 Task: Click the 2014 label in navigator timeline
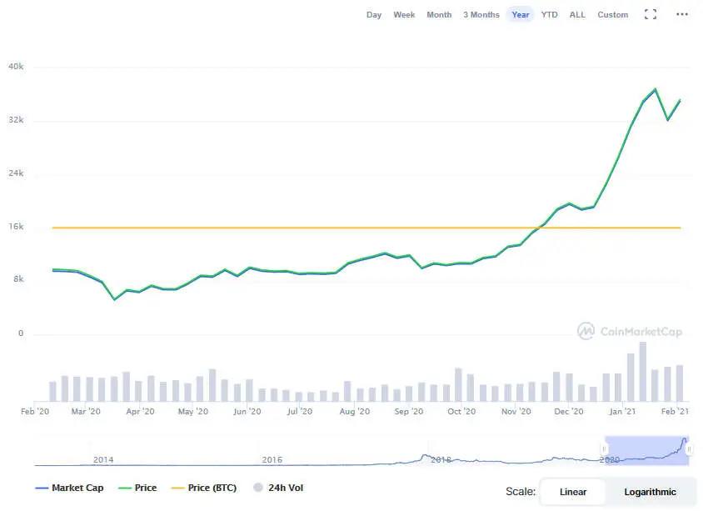tap(103, 459)
